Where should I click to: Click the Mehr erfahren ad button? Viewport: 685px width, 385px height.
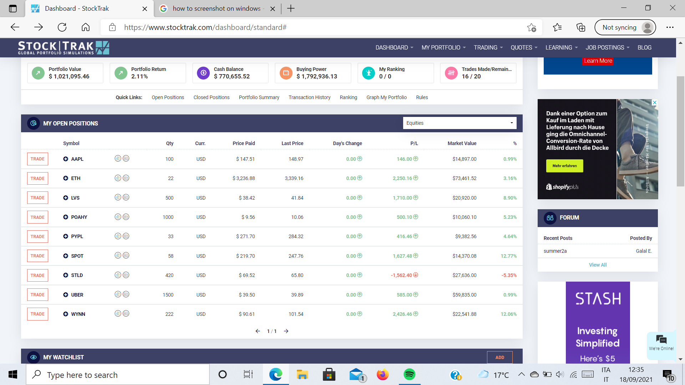click(x=564, y=166)
